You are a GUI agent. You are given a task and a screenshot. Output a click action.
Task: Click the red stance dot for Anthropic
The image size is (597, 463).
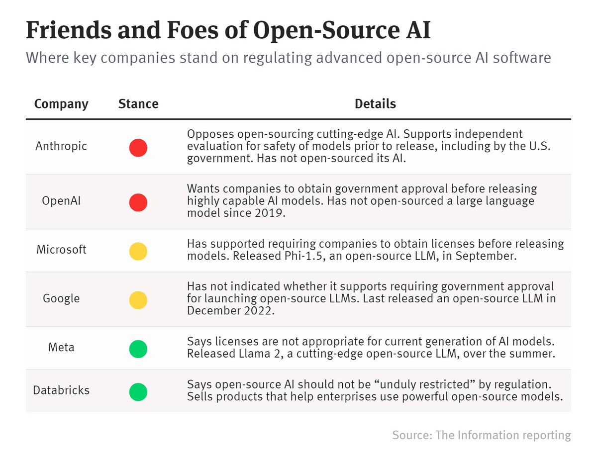[138, 148]
